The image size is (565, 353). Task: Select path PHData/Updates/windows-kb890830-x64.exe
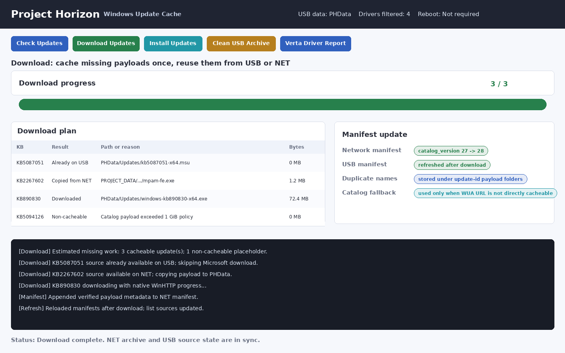tap(154, 199)
